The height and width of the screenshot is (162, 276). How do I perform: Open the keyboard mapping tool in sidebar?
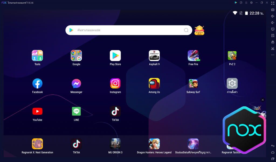tap(273, 10)
